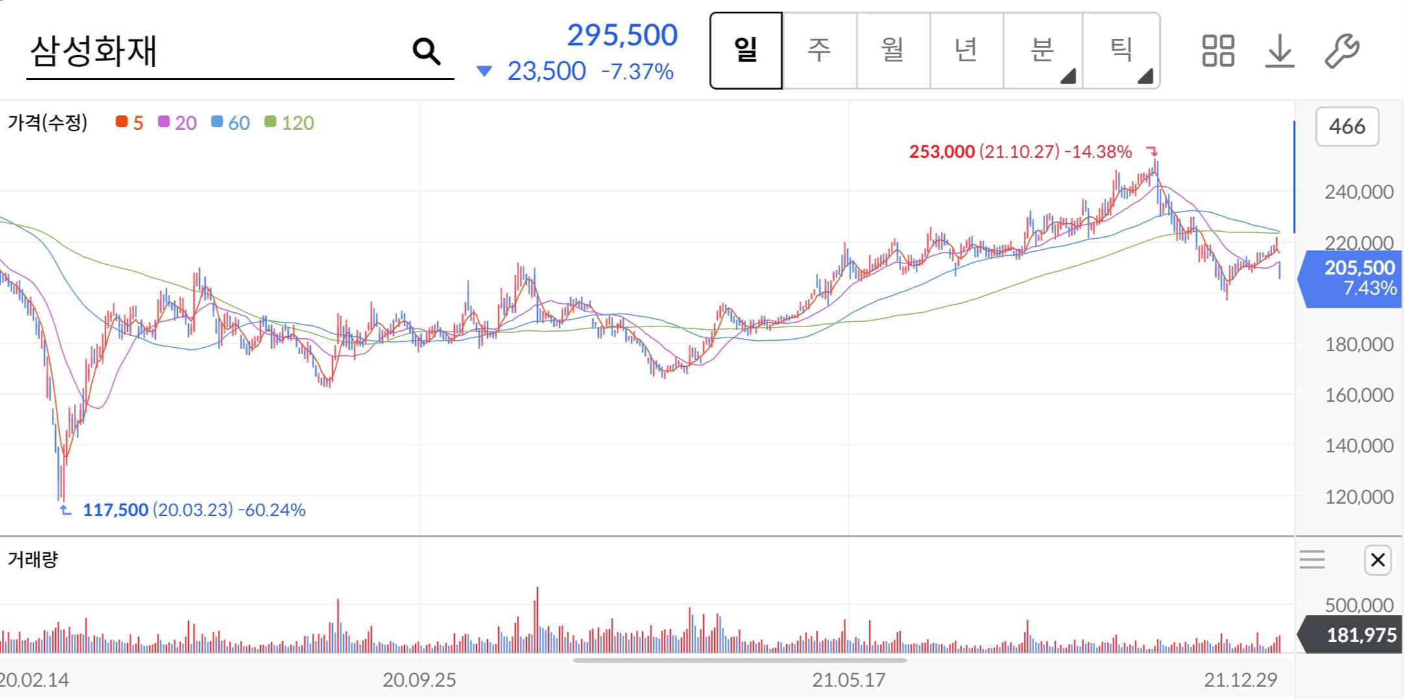
Task: Click the 거래량 volume label
Action: coord(32,559)
